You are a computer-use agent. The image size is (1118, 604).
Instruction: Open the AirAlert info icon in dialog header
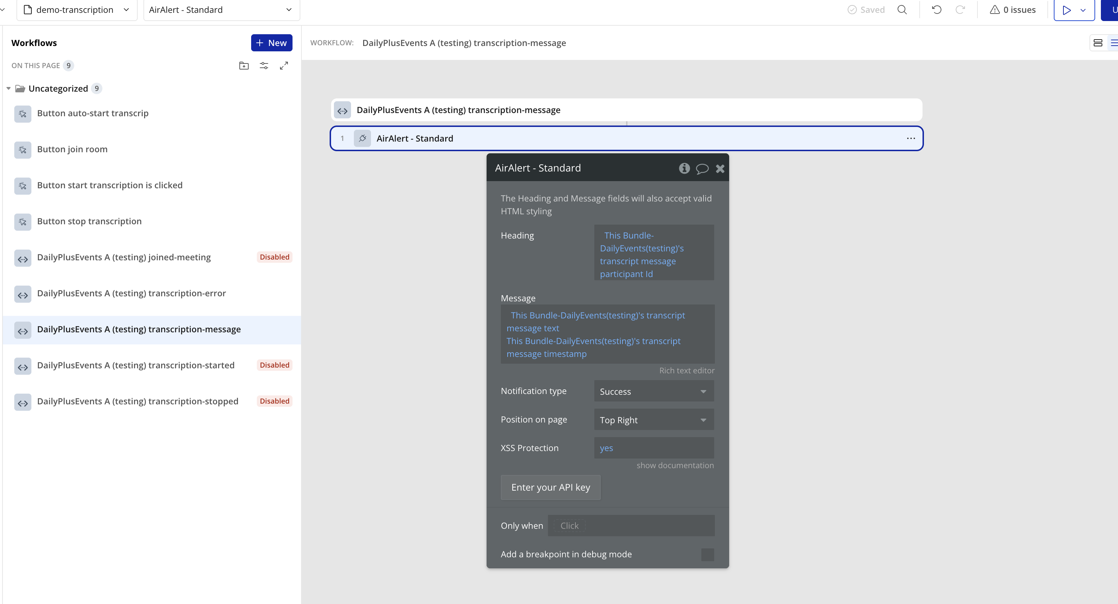[x=684, y=168]
